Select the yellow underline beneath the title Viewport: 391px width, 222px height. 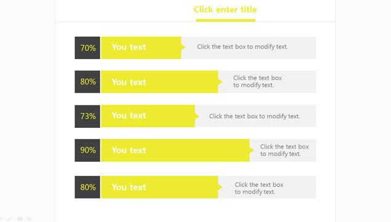coord(226,20)
